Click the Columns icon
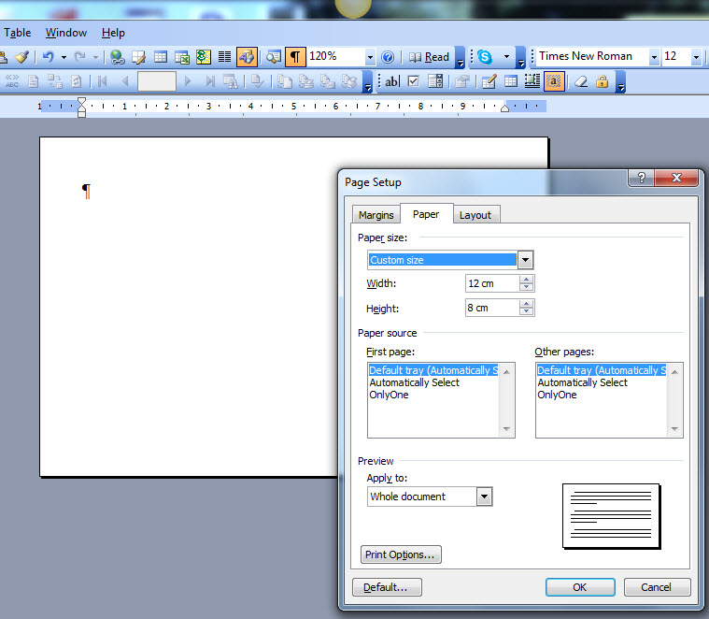The image size is (709, 619). (x=225, y=57)
